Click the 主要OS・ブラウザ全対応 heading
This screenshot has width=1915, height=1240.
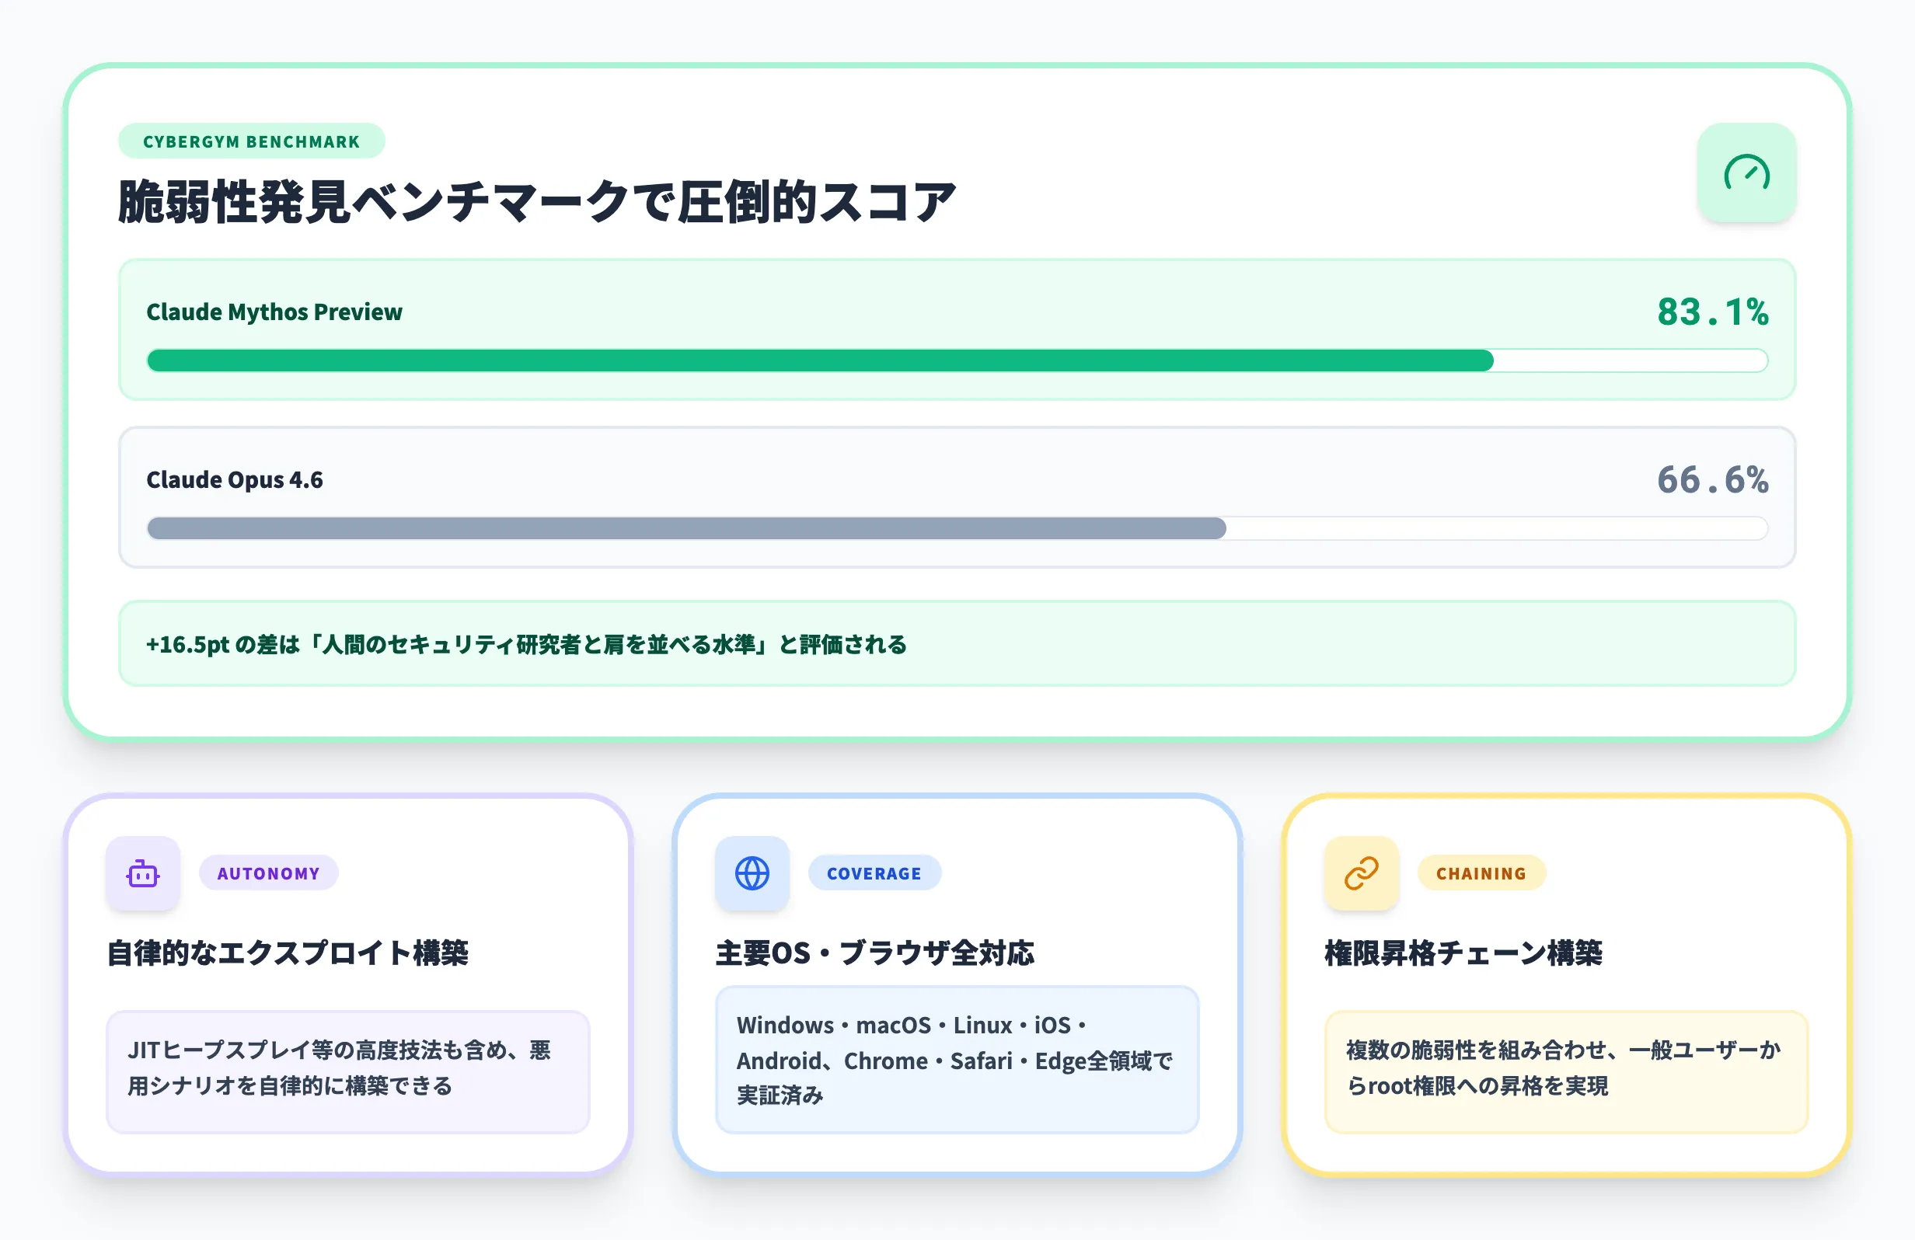coord(874,953)
